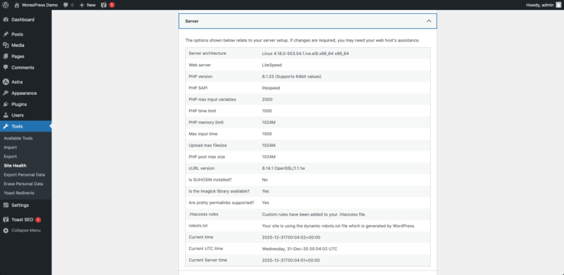Go to Available Tools submenu
Viewport: 564px width, 275px height.
coord(18,138)
